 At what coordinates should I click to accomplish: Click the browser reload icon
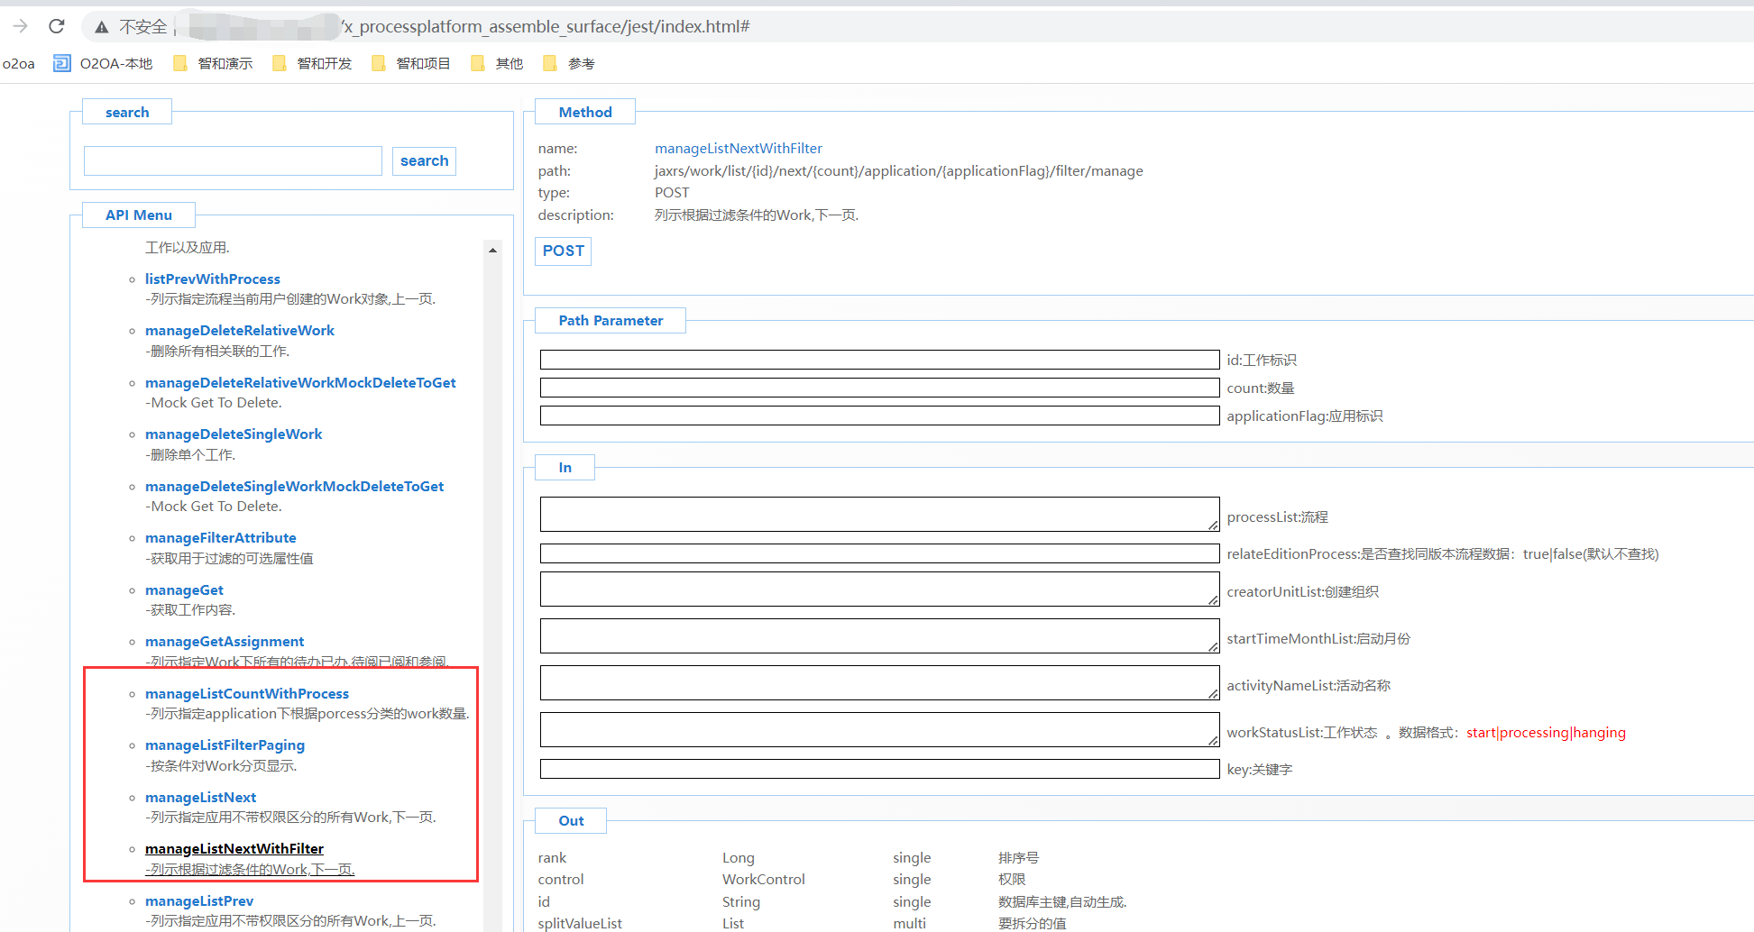tap(57, 26)
